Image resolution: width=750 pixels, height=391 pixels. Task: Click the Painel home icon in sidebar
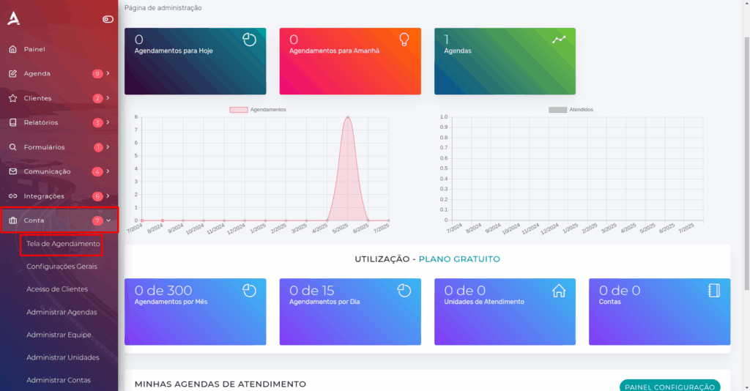coord(12,49)
